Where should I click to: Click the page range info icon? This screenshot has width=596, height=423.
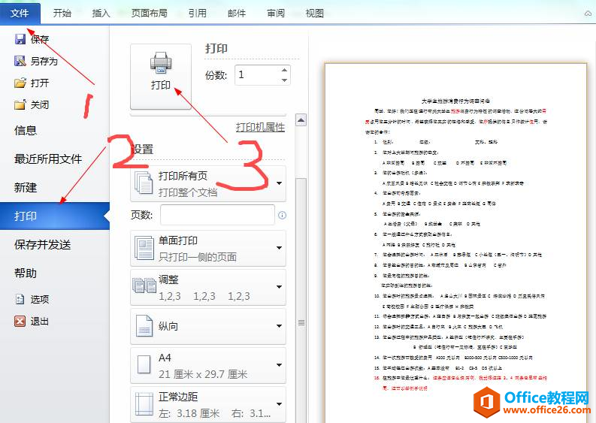[282, 216]
